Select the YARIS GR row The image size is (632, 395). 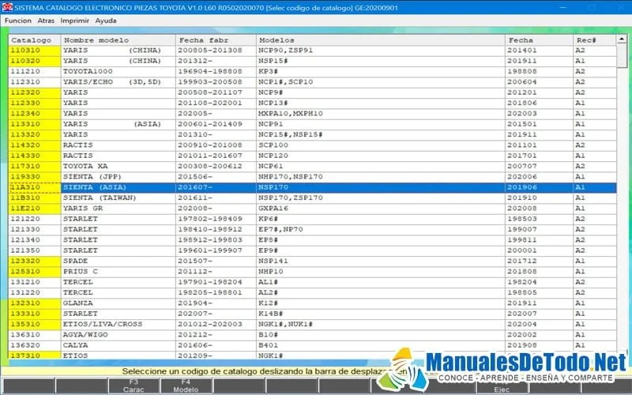(312, 209)
